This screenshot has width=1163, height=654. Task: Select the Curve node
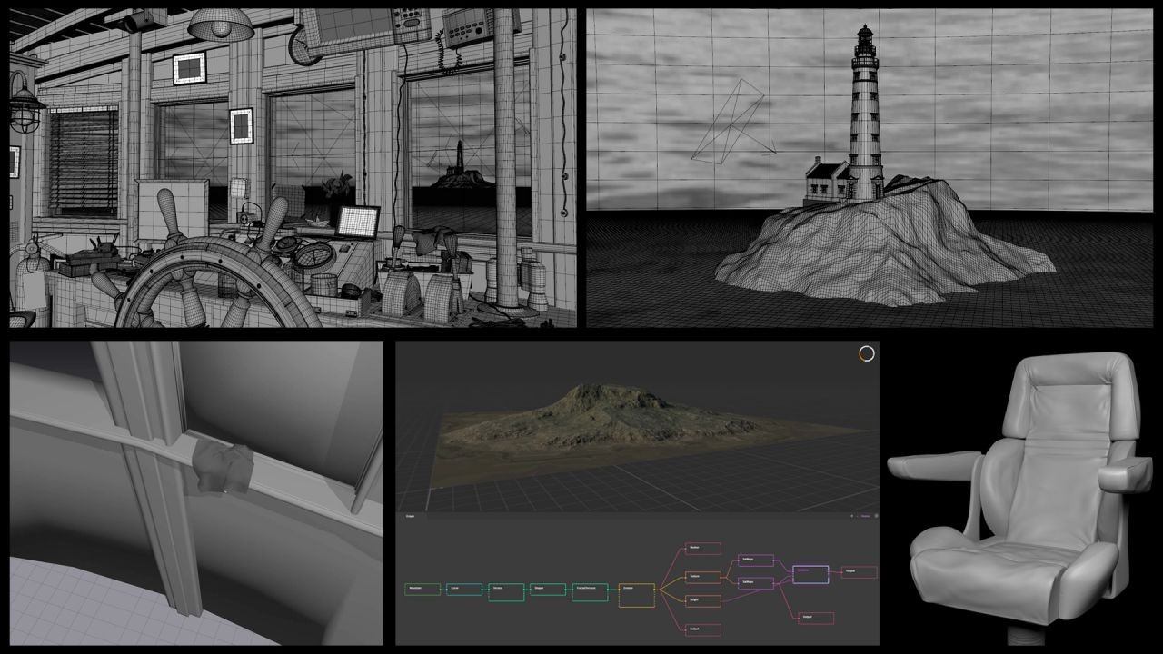coord(464,590)
